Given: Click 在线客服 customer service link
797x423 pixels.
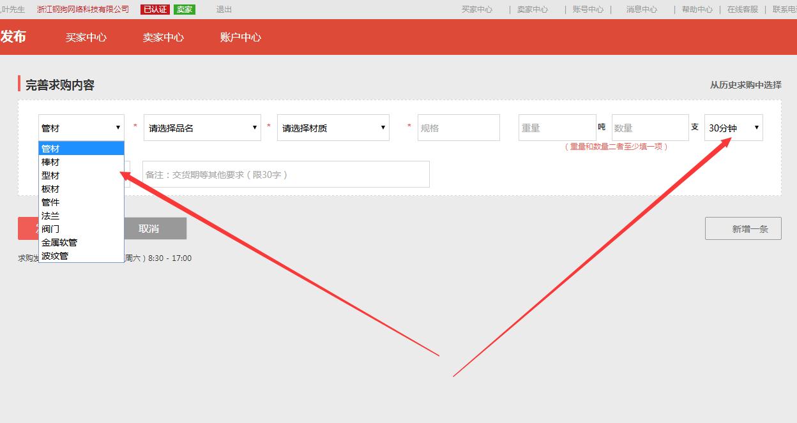Looking at the screenshot, I should [x=746, y=9].
